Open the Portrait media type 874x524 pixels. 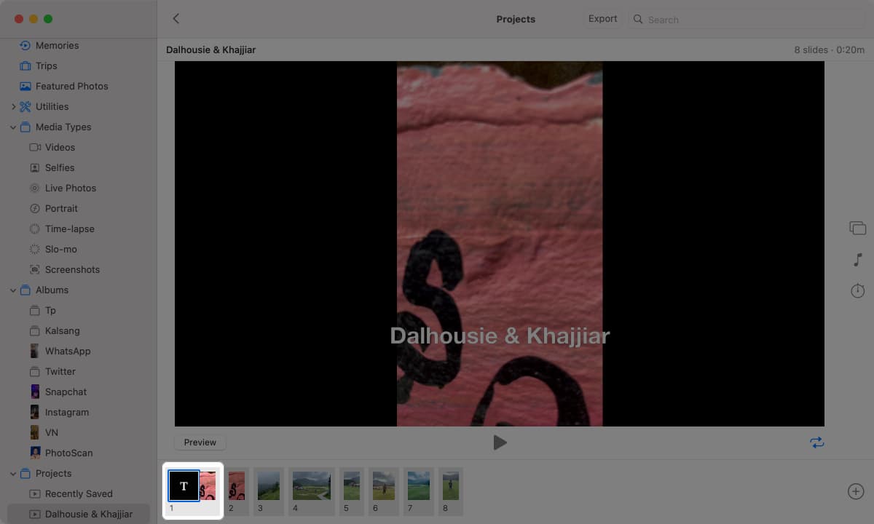coord(61,208)
